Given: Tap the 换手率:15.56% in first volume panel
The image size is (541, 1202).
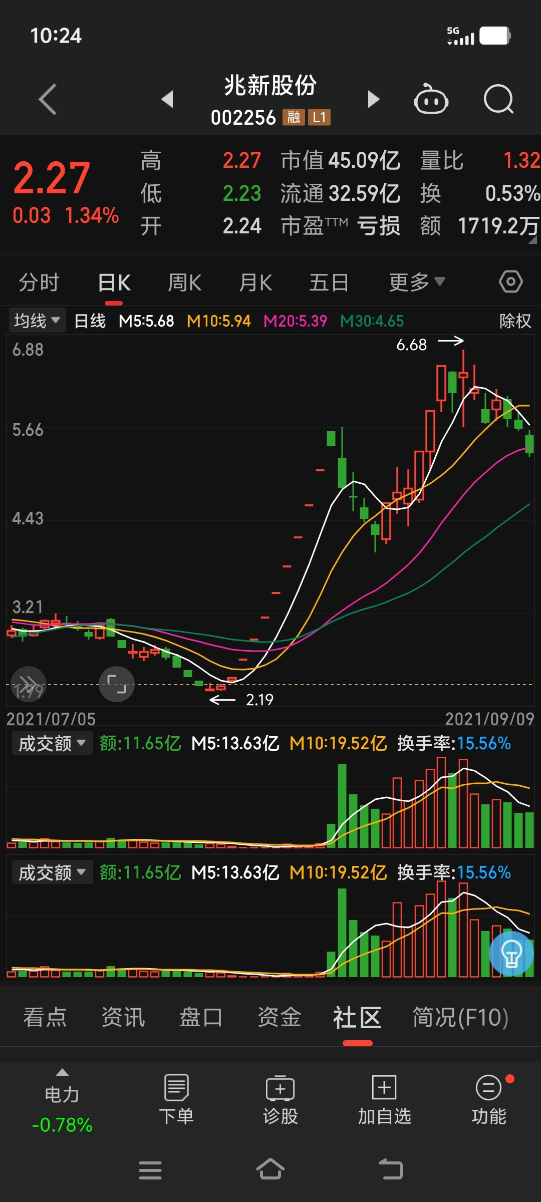Looking at the screenshot, I should click(454, 743).
